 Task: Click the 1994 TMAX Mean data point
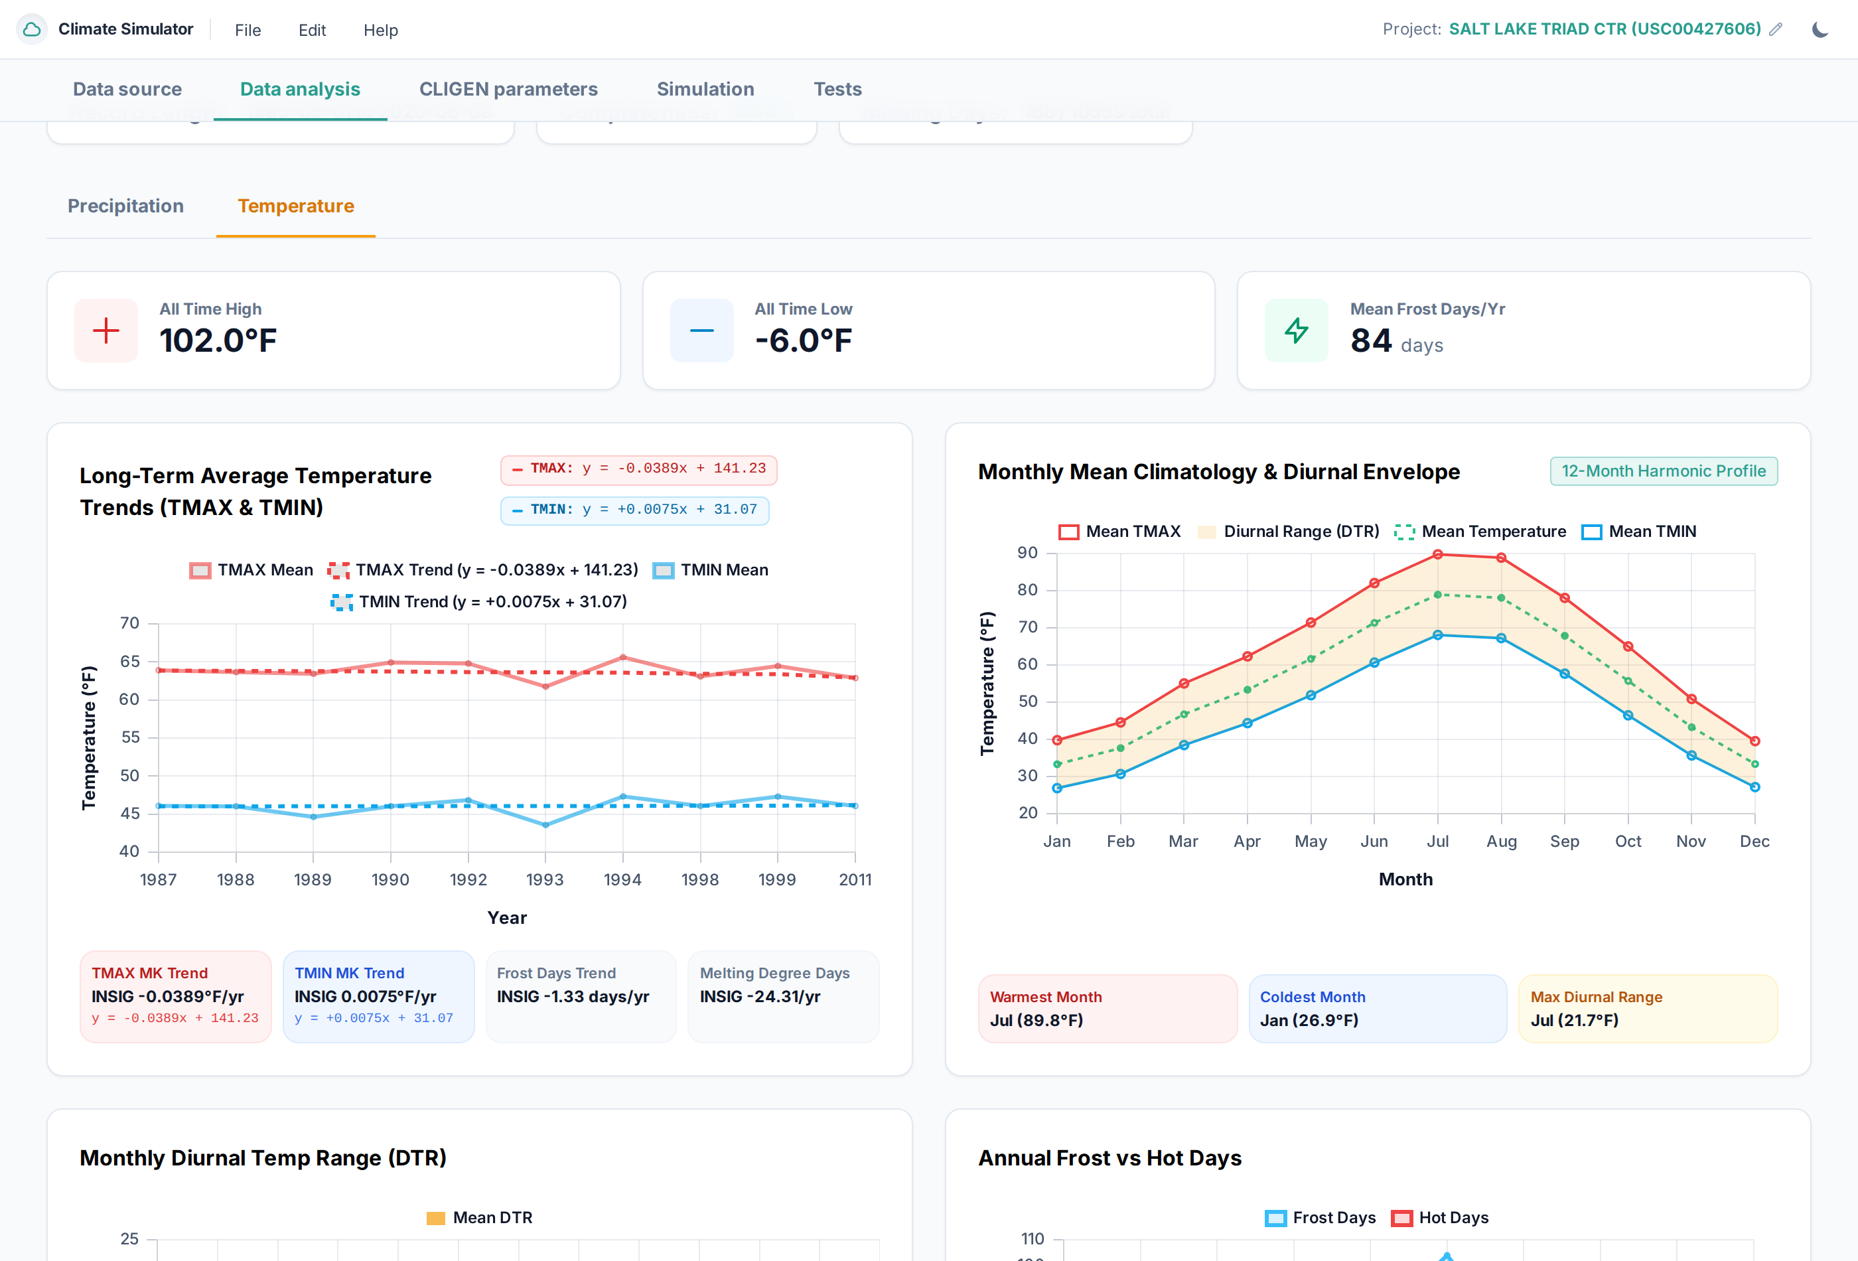(623, 657)
